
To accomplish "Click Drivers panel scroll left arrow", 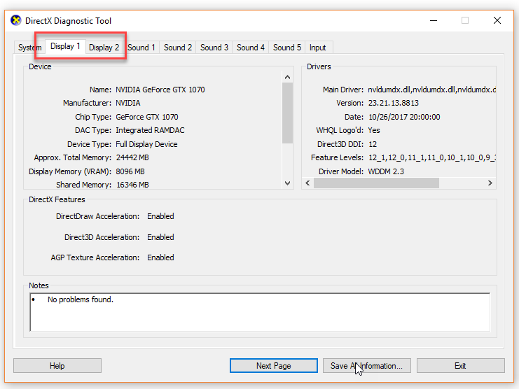I will tap(307, 183).
